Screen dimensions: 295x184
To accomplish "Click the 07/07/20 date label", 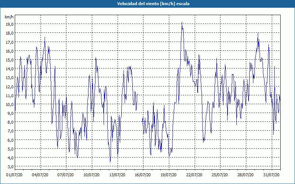I will [x=66, y=175].
